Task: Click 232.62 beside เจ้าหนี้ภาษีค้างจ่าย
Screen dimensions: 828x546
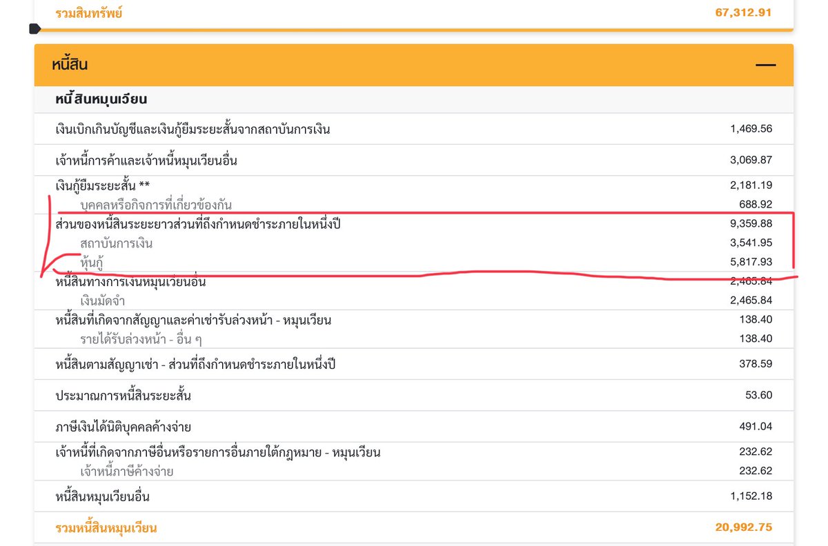Action: point(756,472)
